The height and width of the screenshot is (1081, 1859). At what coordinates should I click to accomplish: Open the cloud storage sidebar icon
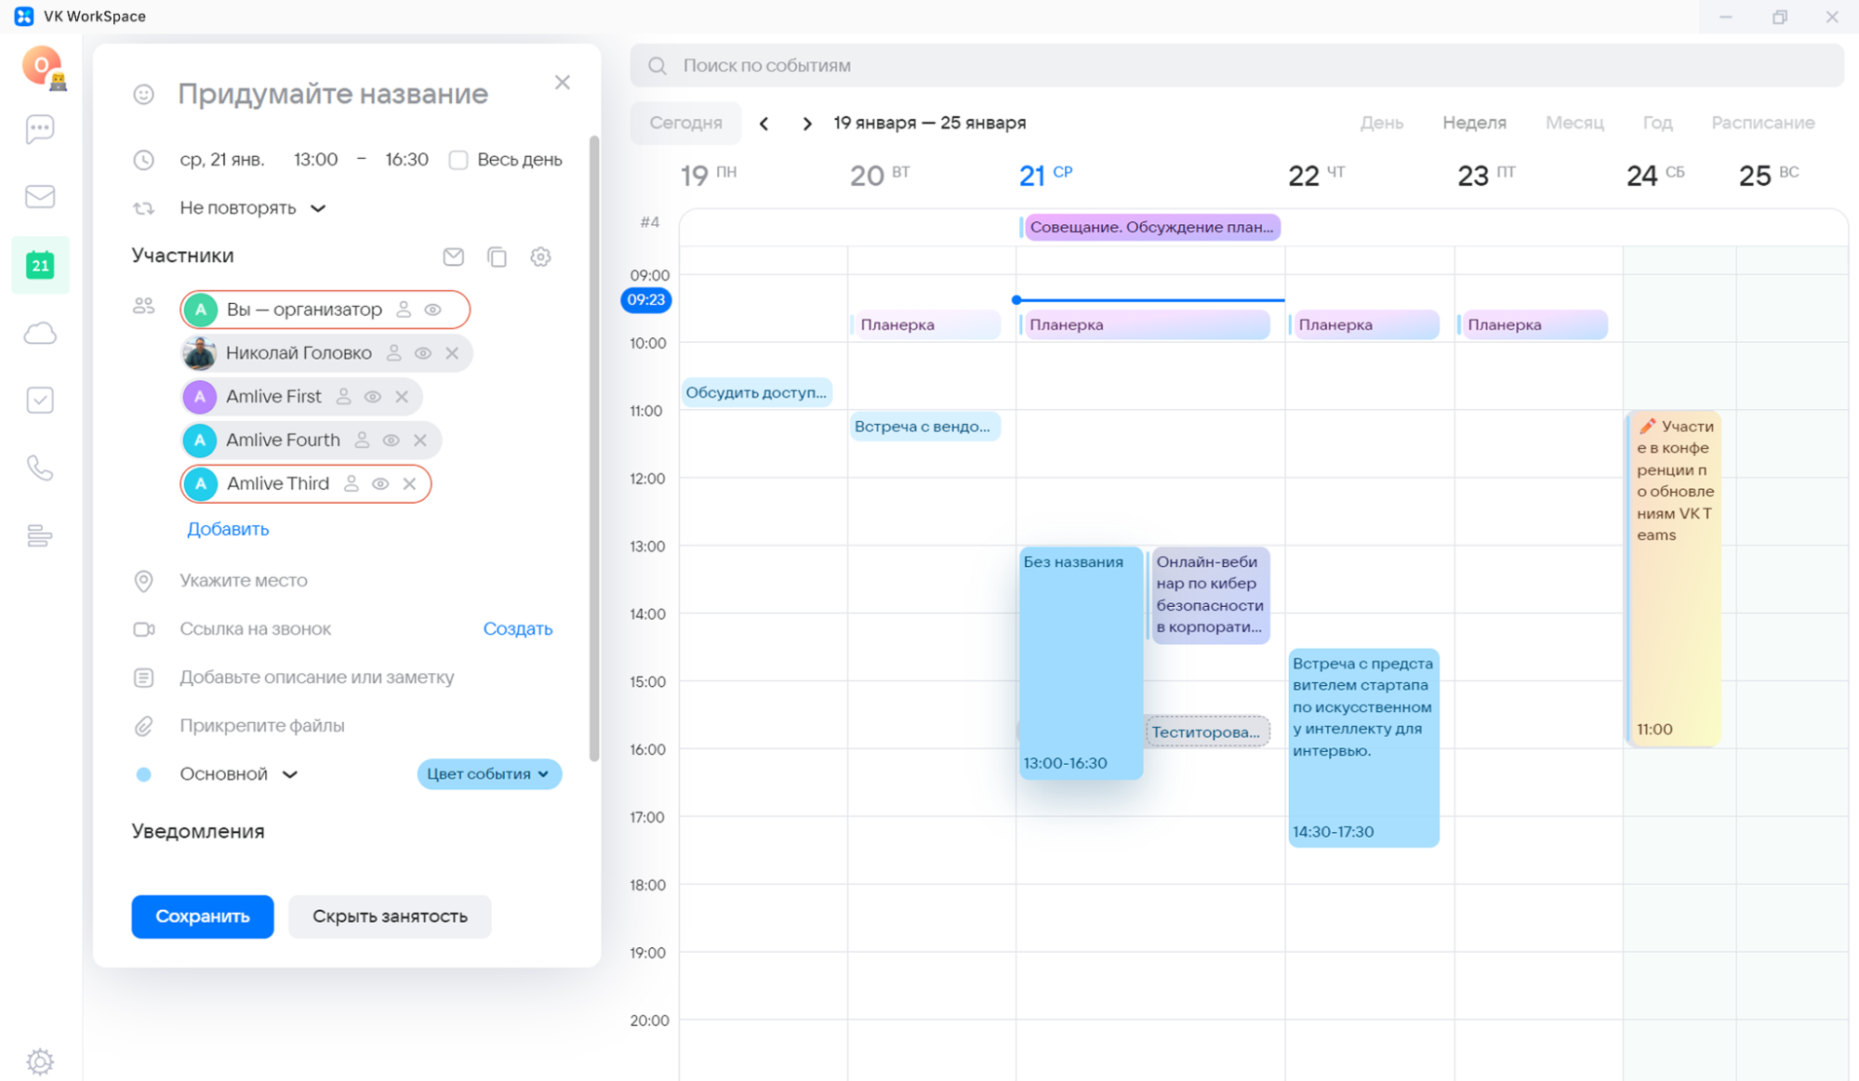coord(40,333)
